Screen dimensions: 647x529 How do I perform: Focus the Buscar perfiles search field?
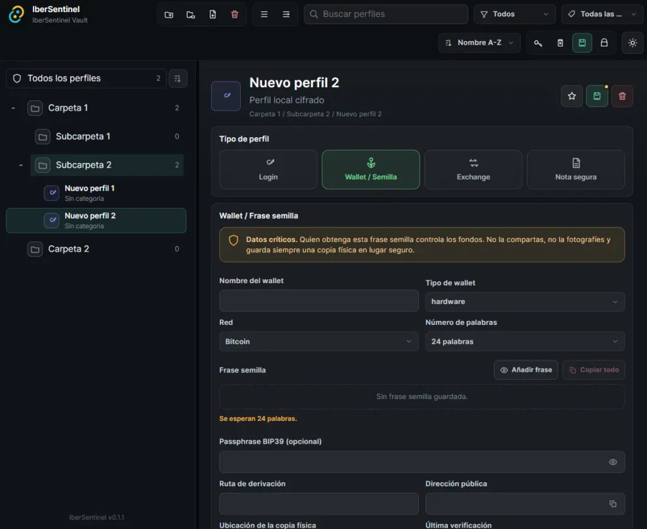[386, 15]
